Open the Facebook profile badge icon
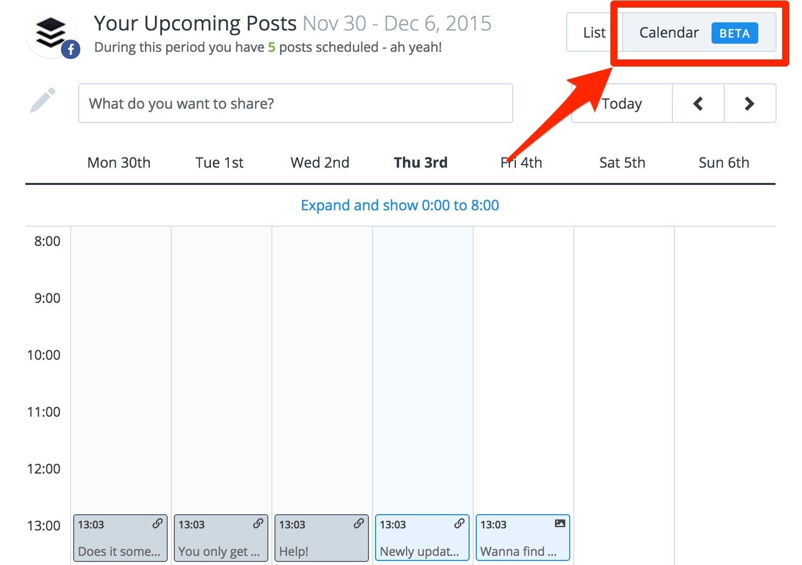Viewport: 802px width, 565px height. (x=71, y=50)
